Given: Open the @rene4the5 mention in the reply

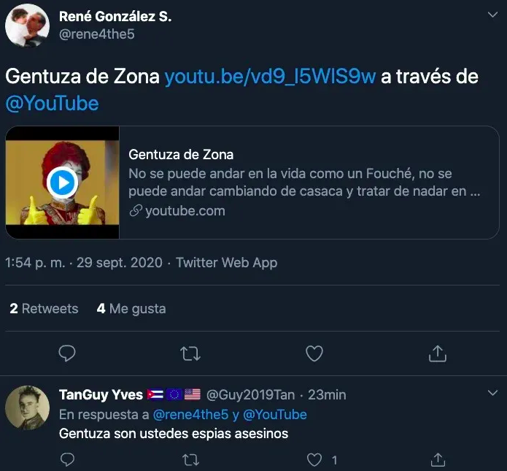Looking at the screenshot, I should [191, 415].
